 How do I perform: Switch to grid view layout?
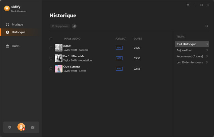point(74,26)
